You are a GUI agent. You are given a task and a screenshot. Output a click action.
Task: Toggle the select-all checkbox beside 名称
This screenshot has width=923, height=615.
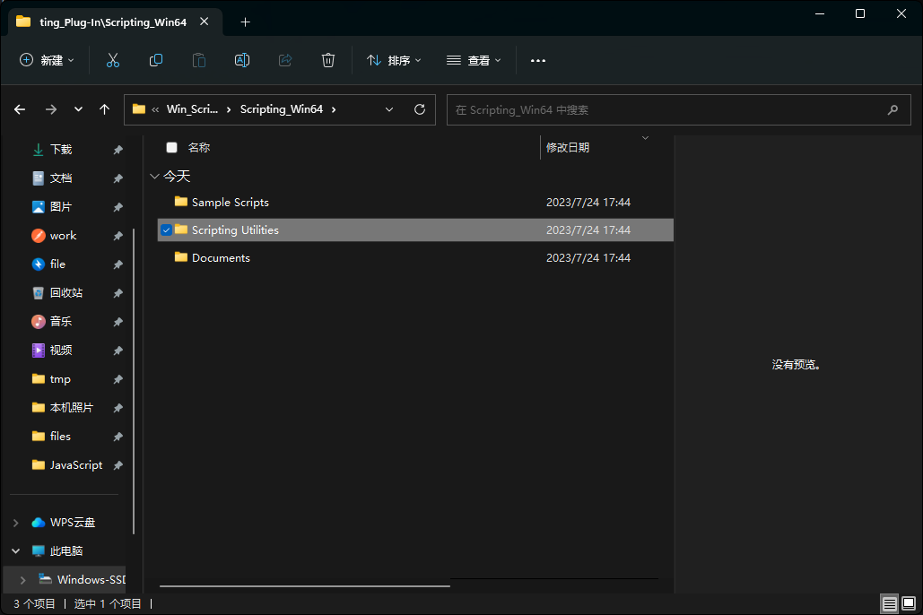coord(172,148)
